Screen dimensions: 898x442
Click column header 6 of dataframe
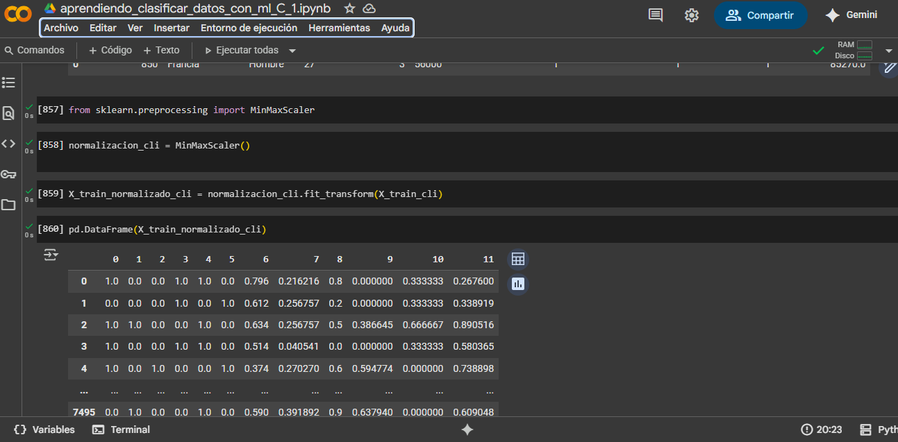265,259
